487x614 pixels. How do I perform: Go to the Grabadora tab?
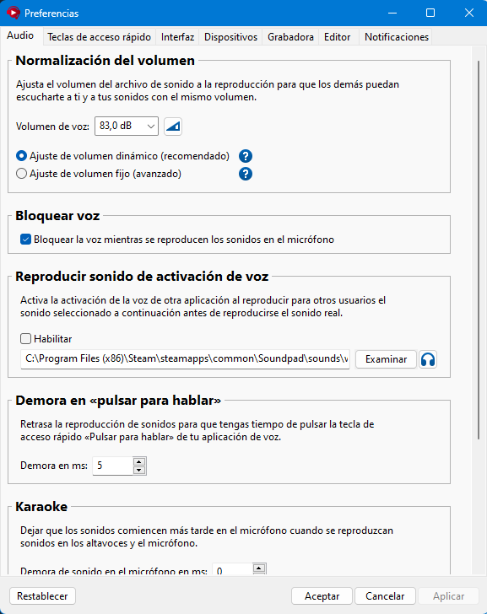pyautogui.click(x=290, y=37)
